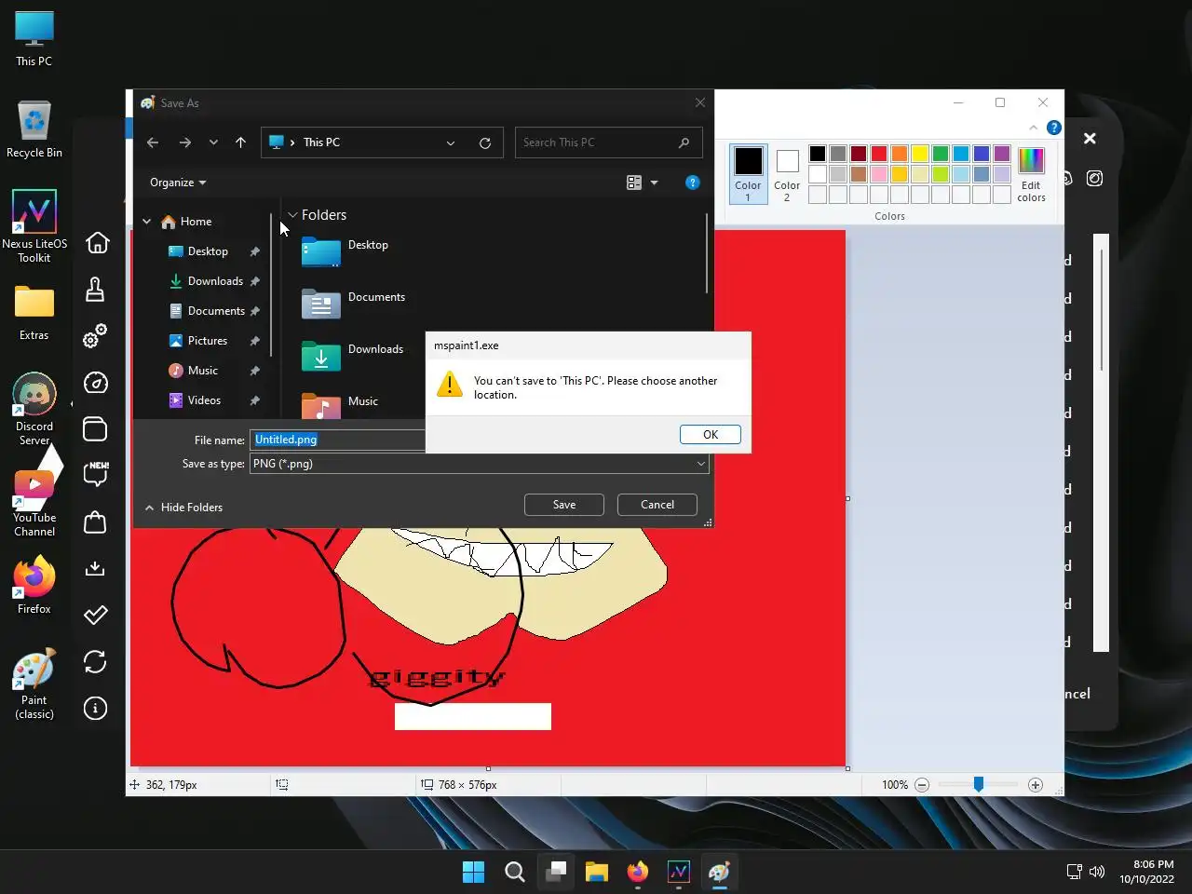Click the Save button in Save As dialog
This screenshot has height=894, width=1192.
point(564,505)
